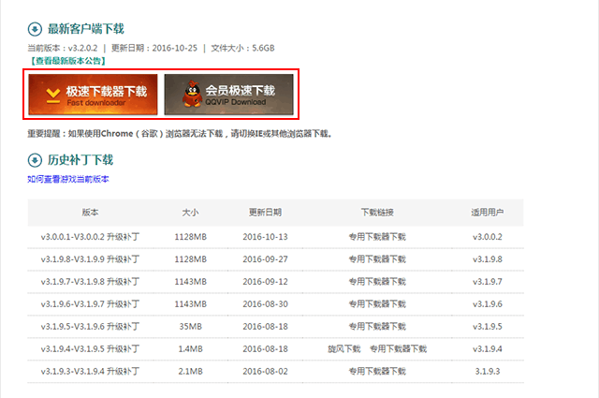
Task: Click the yellow arrow on fast downloader button
Action: click(53, 96)
